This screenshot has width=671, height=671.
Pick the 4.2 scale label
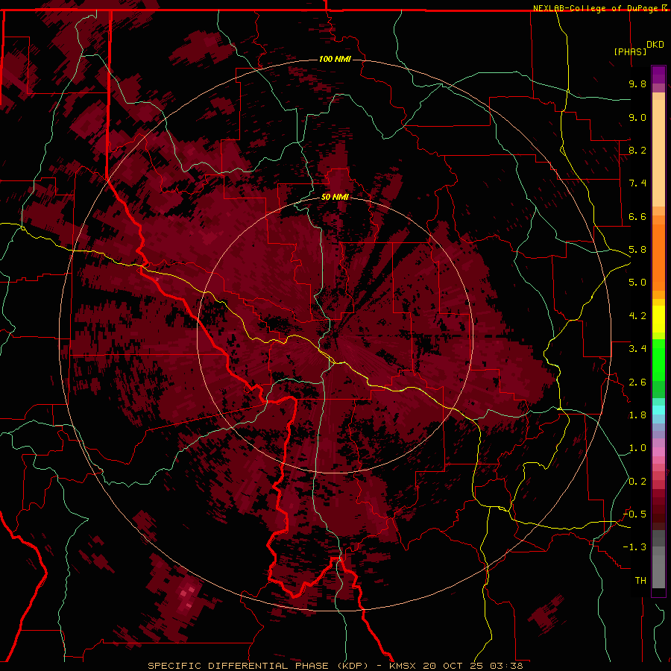(637, 316)
